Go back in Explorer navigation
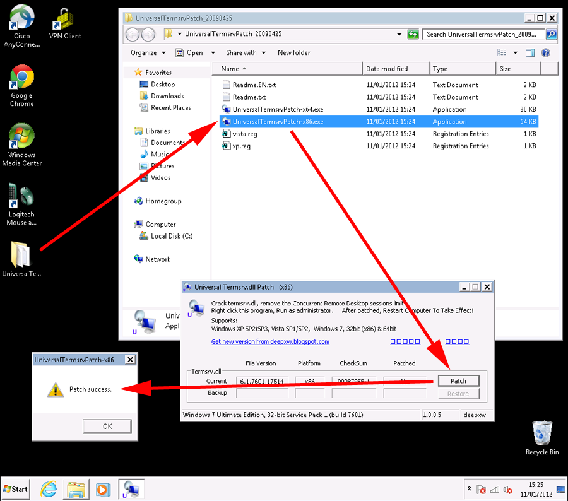This screenshot has height=501, width=568. (x=133, y=35)
